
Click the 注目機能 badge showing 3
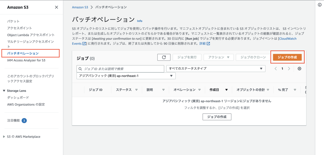24,121
